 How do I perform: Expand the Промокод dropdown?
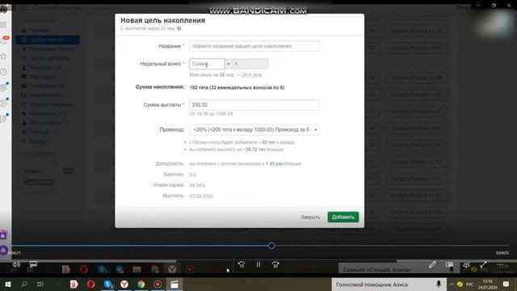[254, 129]
